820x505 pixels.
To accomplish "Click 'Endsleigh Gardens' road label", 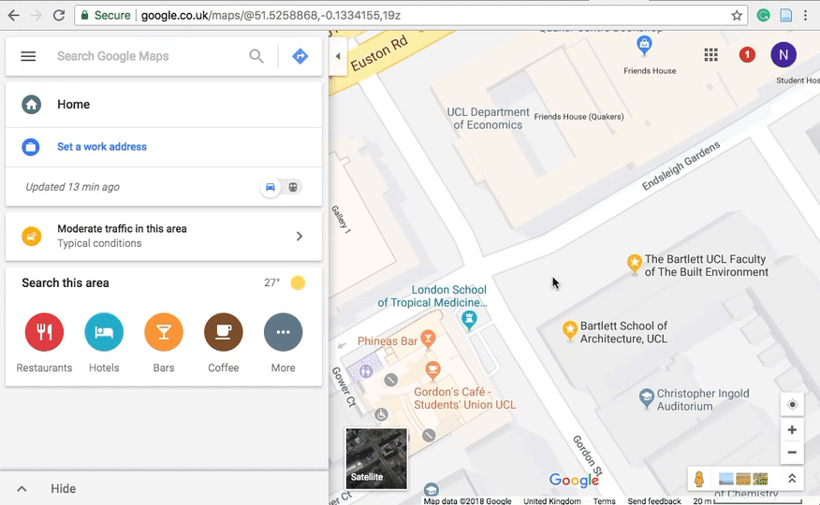I will tap(681, 166).
